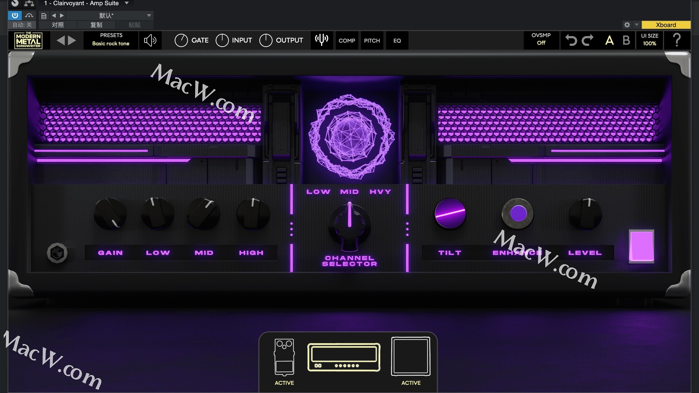Click the 复制 copy button
Screen dimensions: 699x393
click(96, 25)
